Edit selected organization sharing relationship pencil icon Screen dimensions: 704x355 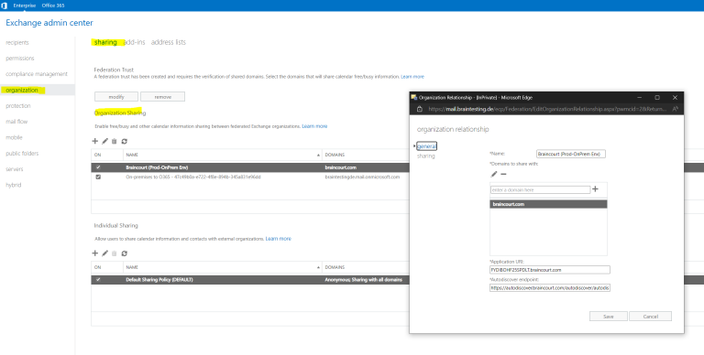coord(104,141)
